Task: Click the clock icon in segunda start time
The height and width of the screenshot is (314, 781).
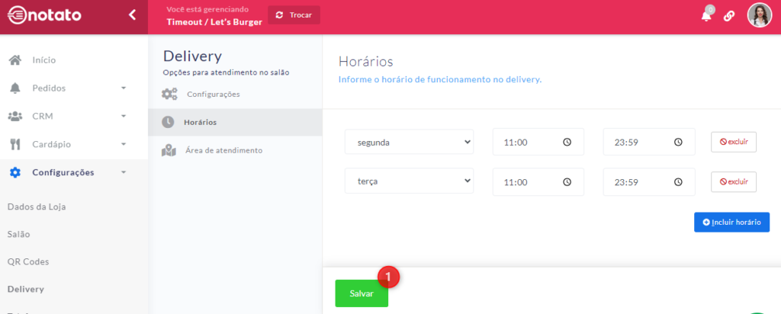Action: click(x=567, y=142)
